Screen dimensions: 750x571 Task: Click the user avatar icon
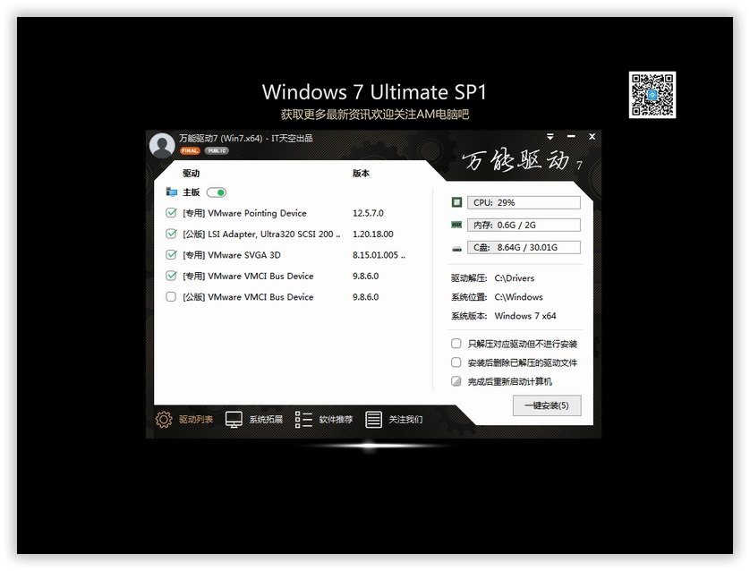[x=162, y=145]
